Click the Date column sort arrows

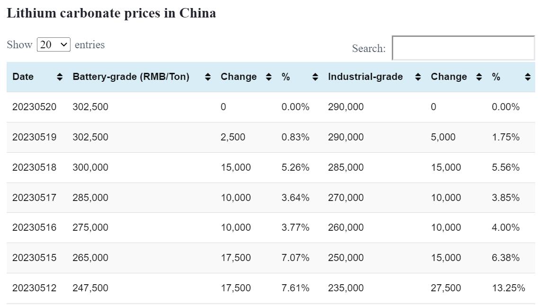coord(60,77)
